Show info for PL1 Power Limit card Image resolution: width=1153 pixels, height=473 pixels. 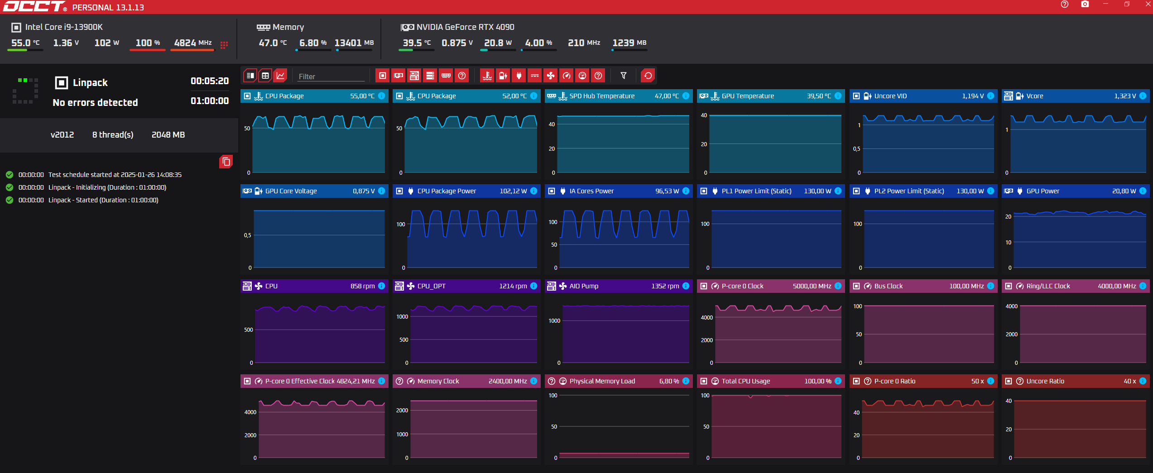click(838, 191)
